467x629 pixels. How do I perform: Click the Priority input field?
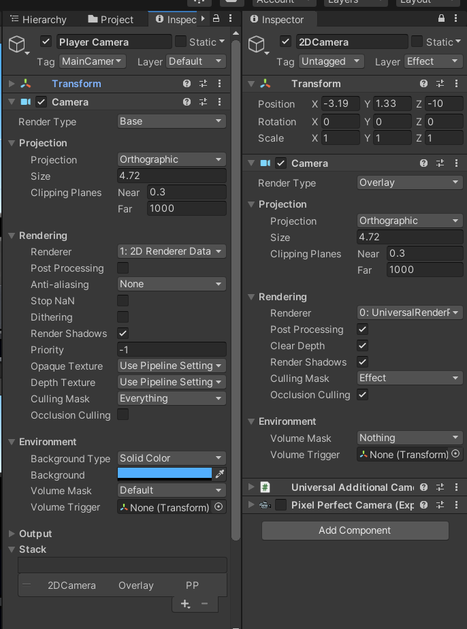172,349
